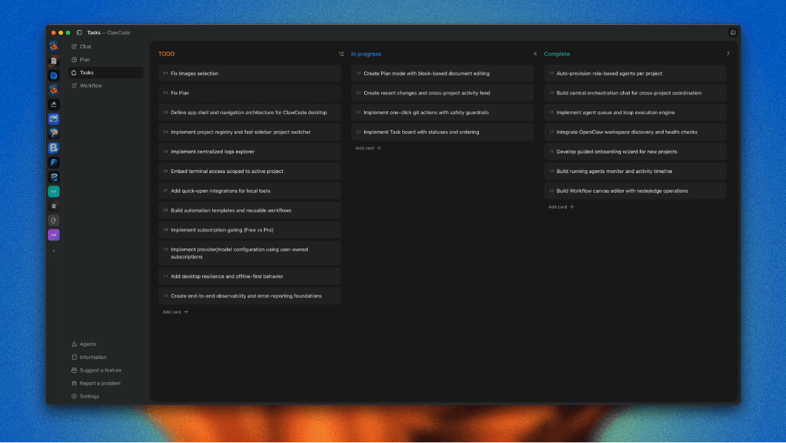Open the Agents page
The image size is (786, 443).
coord(88,344)
